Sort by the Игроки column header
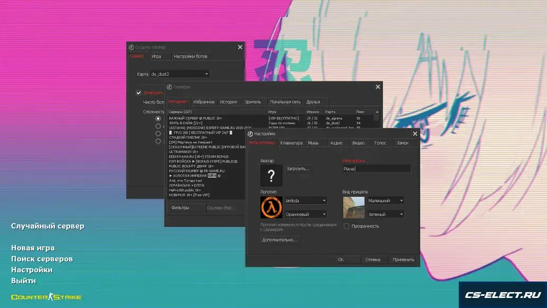This screenshot has height=308, width=547. (x=314, y=112)
